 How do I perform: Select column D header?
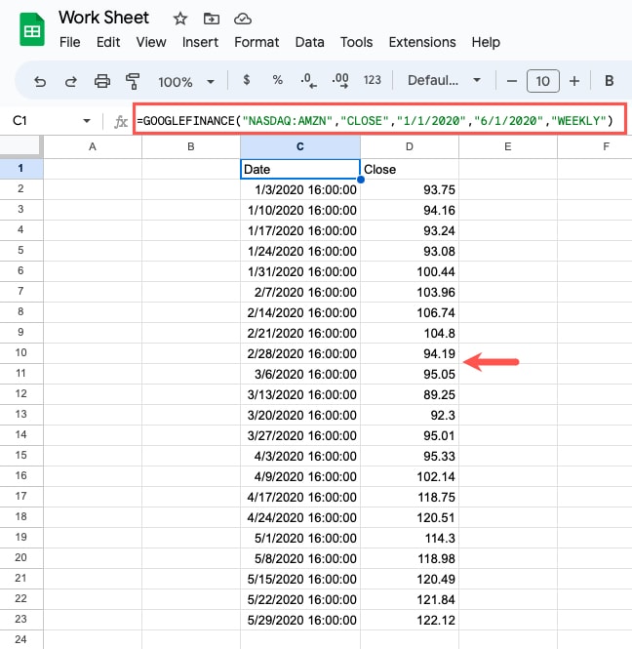click(x=410, y=147)
